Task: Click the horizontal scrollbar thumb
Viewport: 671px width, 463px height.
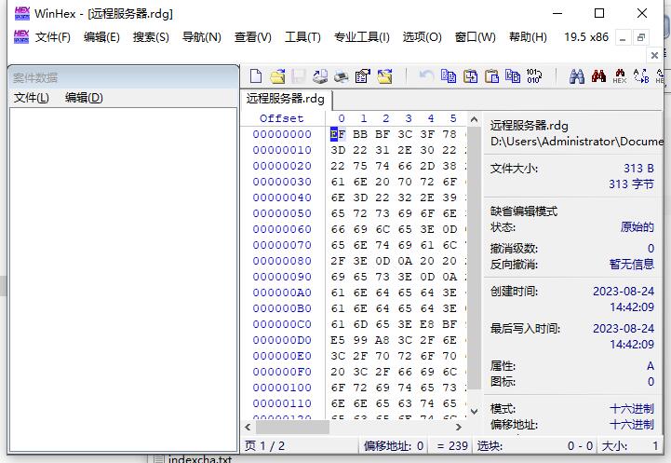Action: (293, 427)
